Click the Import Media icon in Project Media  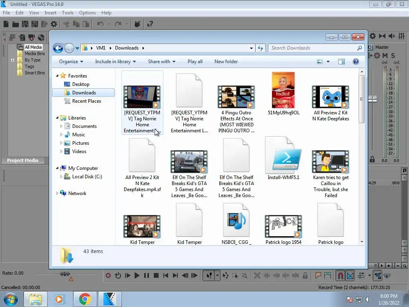click(x=22, y=38)
